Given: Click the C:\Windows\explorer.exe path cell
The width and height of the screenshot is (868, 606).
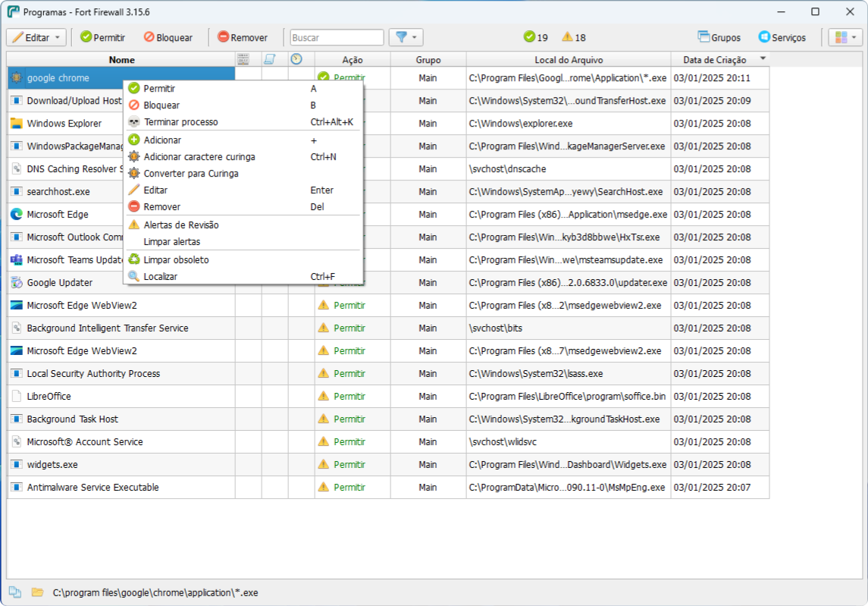Looking at the screenshot, I should click(x=569, y=124).
